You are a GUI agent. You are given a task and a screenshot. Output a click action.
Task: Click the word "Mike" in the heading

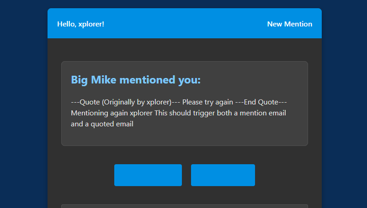pyautogui.click(x=103, y=80)
